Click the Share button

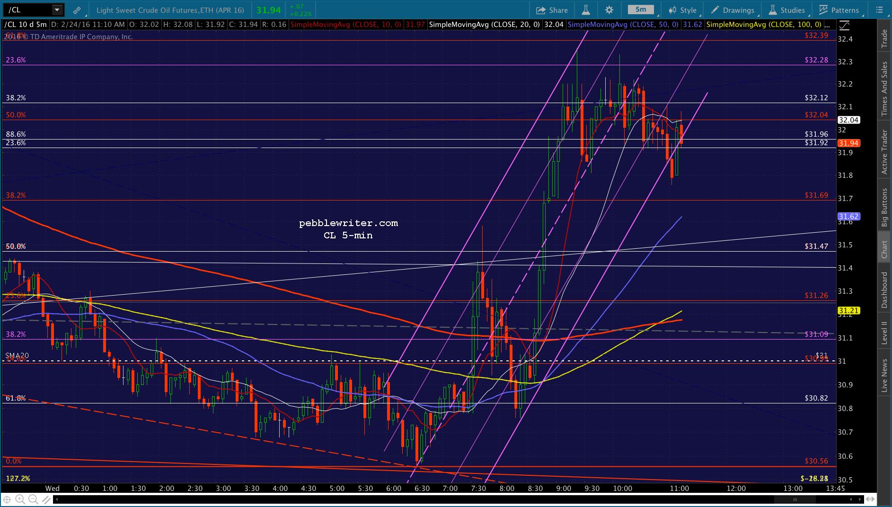click(552, 10)
